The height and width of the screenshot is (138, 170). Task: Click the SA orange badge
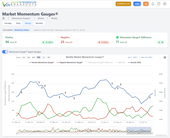pos(146,4)
